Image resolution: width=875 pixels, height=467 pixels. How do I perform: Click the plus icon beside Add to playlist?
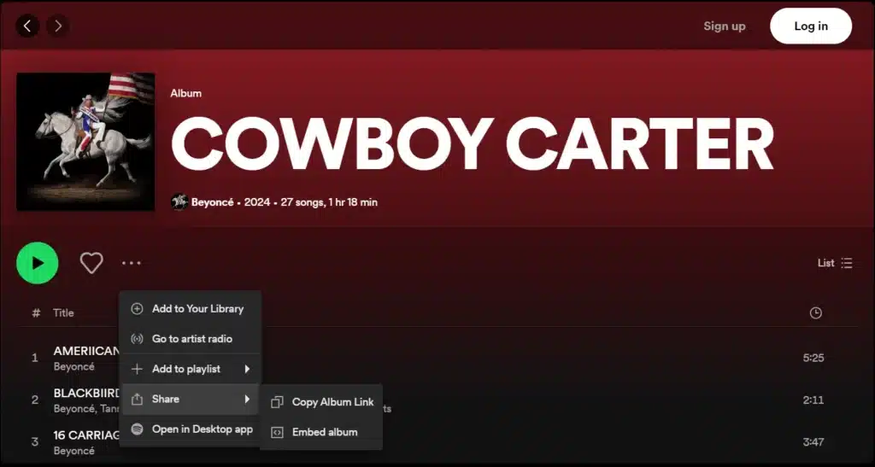(x=137, y=369)
